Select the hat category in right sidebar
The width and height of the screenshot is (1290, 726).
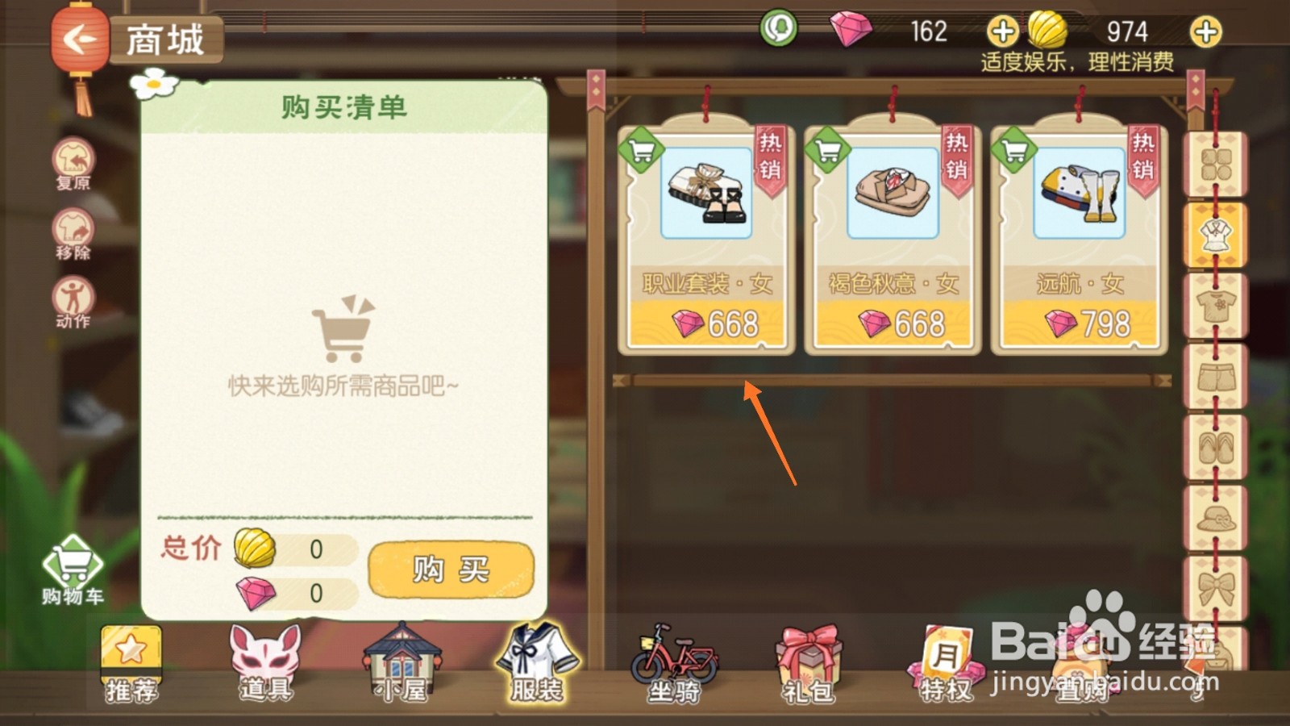[x=1216, y=518]
